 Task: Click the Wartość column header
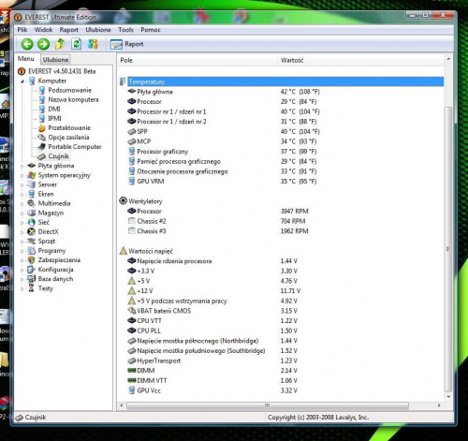[x=360, y=60]
